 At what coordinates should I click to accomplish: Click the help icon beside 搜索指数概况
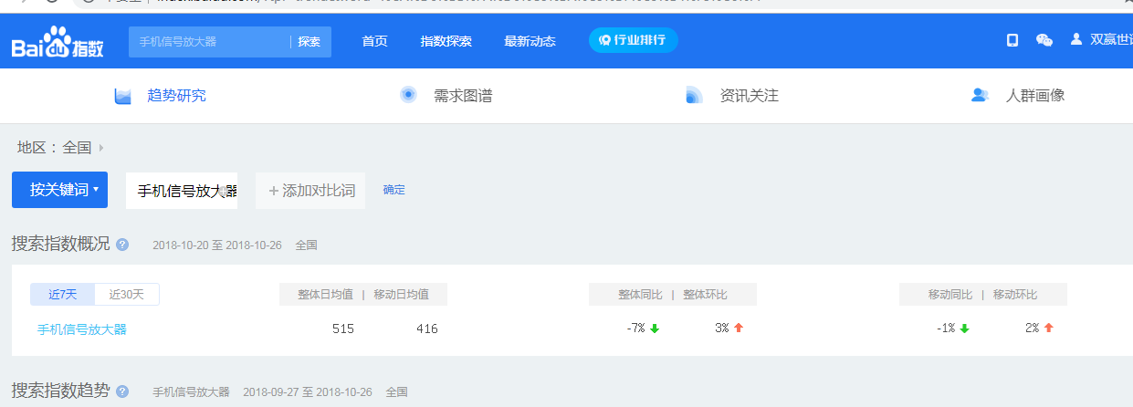(x=122, y=245)
